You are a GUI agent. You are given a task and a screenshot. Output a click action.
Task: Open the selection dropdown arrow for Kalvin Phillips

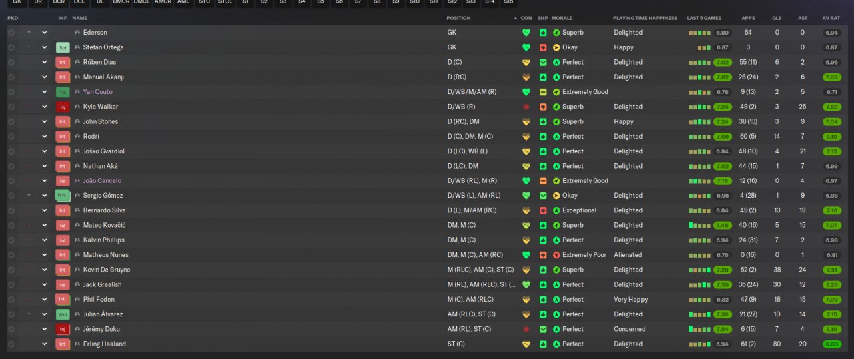44,240
